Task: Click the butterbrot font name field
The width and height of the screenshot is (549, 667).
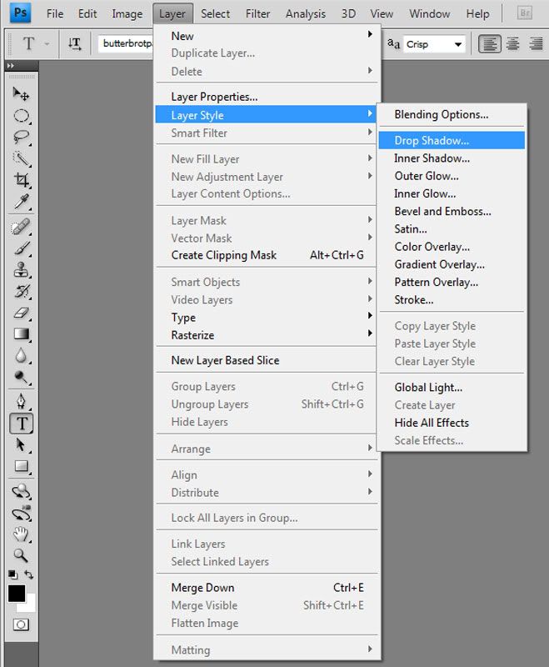Action: [x=126, y=44]
